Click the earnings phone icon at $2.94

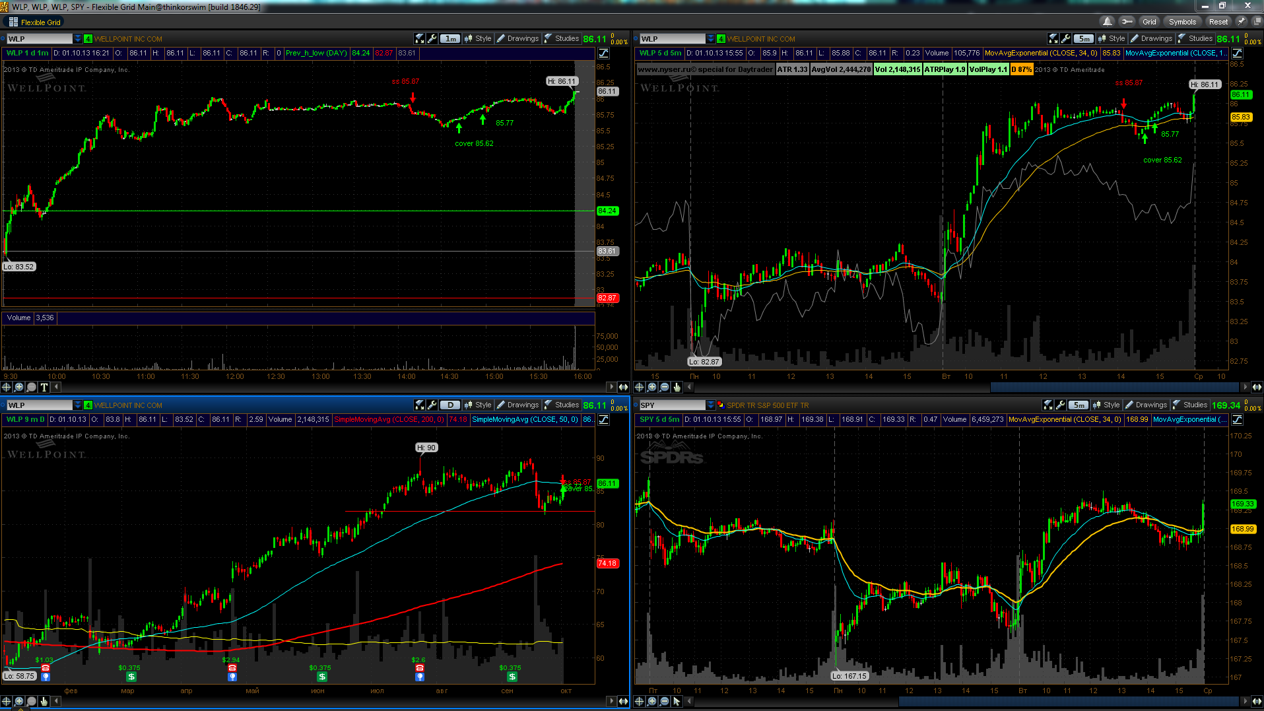232,668
